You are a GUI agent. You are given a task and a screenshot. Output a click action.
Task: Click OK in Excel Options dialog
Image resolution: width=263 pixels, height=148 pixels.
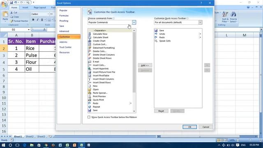[x=189, y=127]
